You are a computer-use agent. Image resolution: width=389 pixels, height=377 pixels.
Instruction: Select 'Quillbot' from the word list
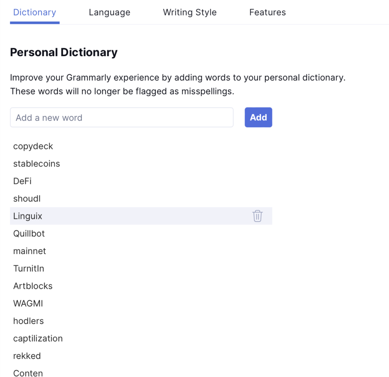[29, 233]
